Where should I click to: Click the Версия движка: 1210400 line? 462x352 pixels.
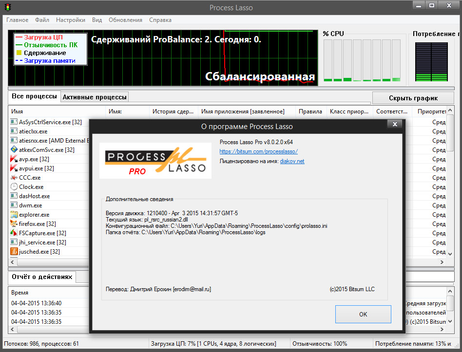172,213
